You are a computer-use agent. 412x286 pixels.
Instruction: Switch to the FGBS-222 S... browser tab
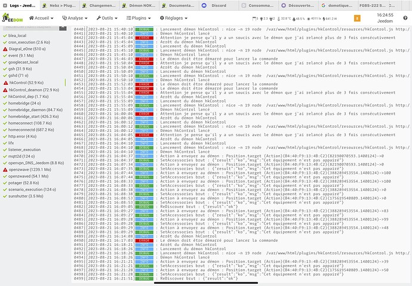[373, 5]
